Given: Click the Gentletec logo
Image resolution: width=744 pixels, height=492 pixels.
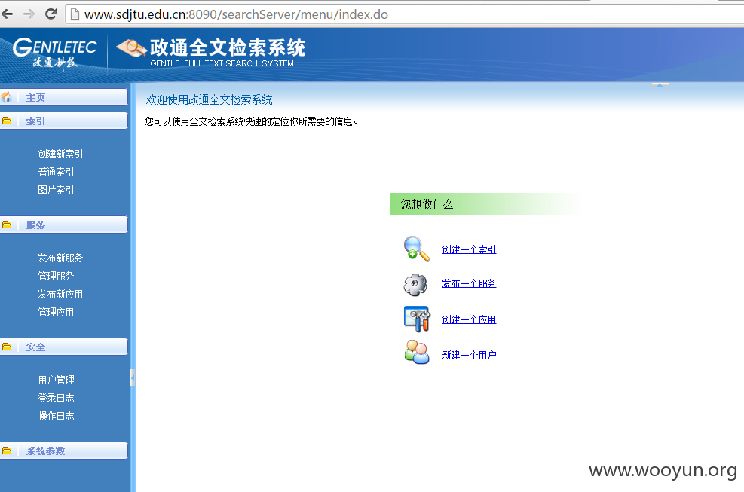Looking at the screenshot, I should (x=54, y=53).
